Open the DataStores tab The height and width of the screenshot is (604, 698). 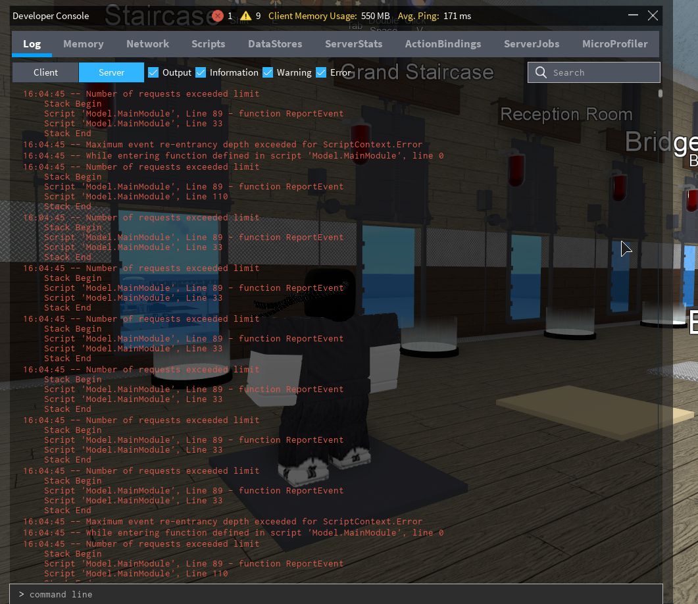[x=275, y=44]
